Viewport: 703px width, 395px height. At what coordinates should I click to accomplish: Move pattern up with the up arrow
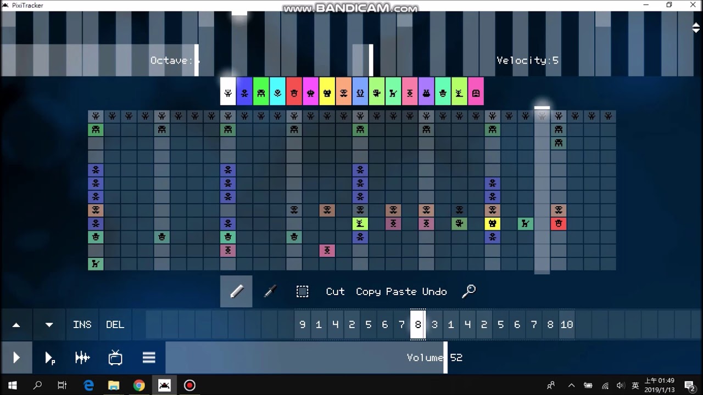[16, 325]
